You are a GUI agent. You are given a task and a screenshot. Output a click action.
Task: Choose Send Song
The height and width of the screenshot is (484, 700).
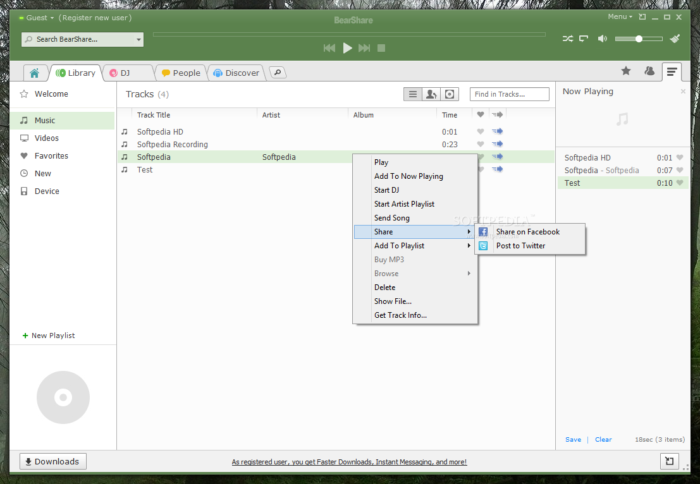coord(415,218)
